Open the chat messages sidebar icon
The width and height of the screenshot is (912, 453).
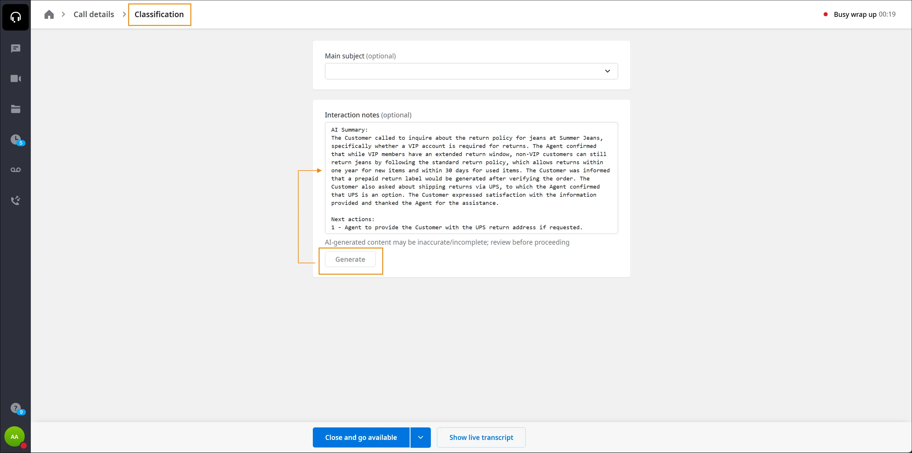pyautogui.click(x=16, y=49)
